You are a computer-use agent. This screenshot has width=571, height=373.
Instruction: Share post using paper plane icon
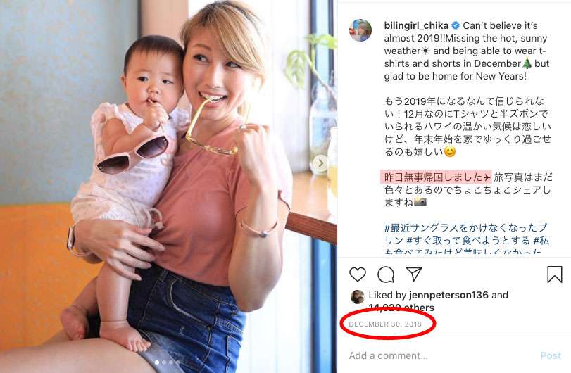(x=414, y=274)
